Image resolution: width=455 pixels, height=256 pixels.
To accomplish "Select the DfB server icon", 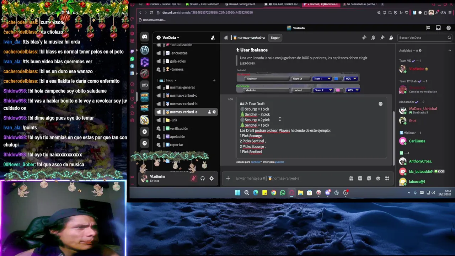I will pyautogui.click(x=144, y=85).
